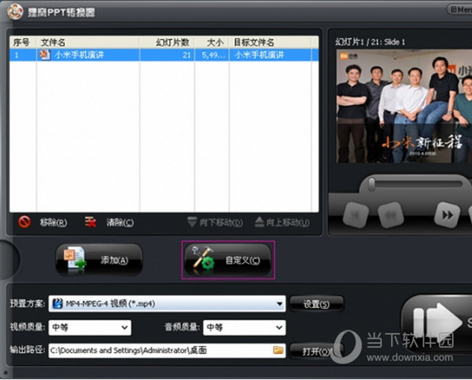Screen dimensions: 472x380
Task: Click the 序号 column header
Action: point(23,42)
